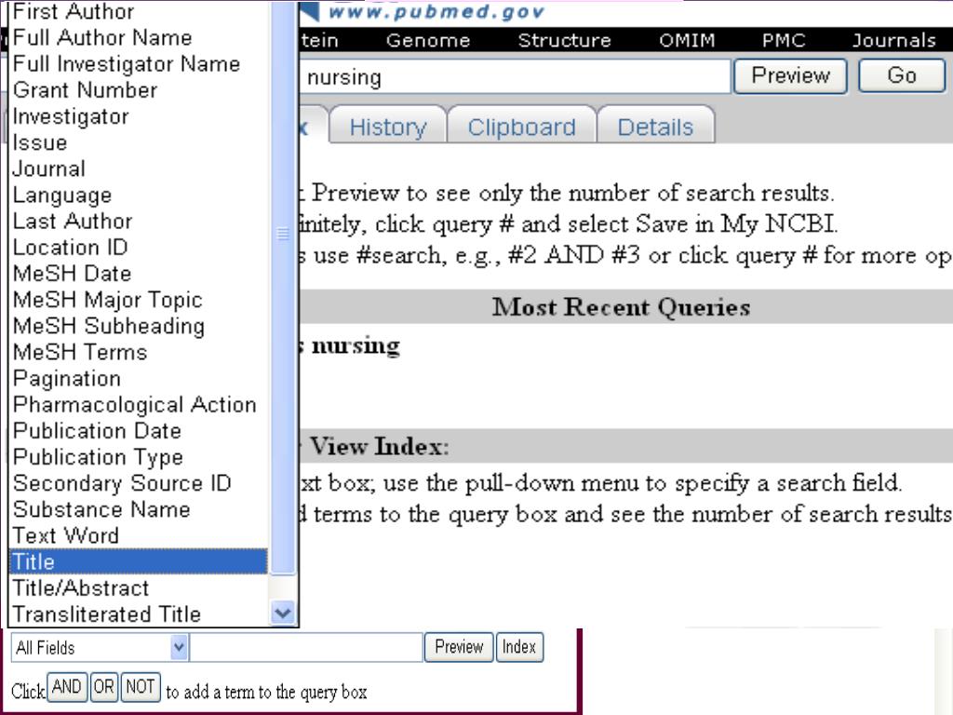Image resolution: width=953 pixels, height=715 pixels.
Task: Choose Last Author field
Action: pyautogui.click(x=139, y=221)
